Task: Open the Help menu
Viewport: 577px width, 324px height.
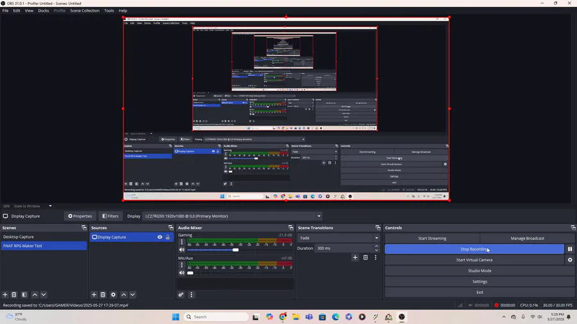Action: click(123, 11)
